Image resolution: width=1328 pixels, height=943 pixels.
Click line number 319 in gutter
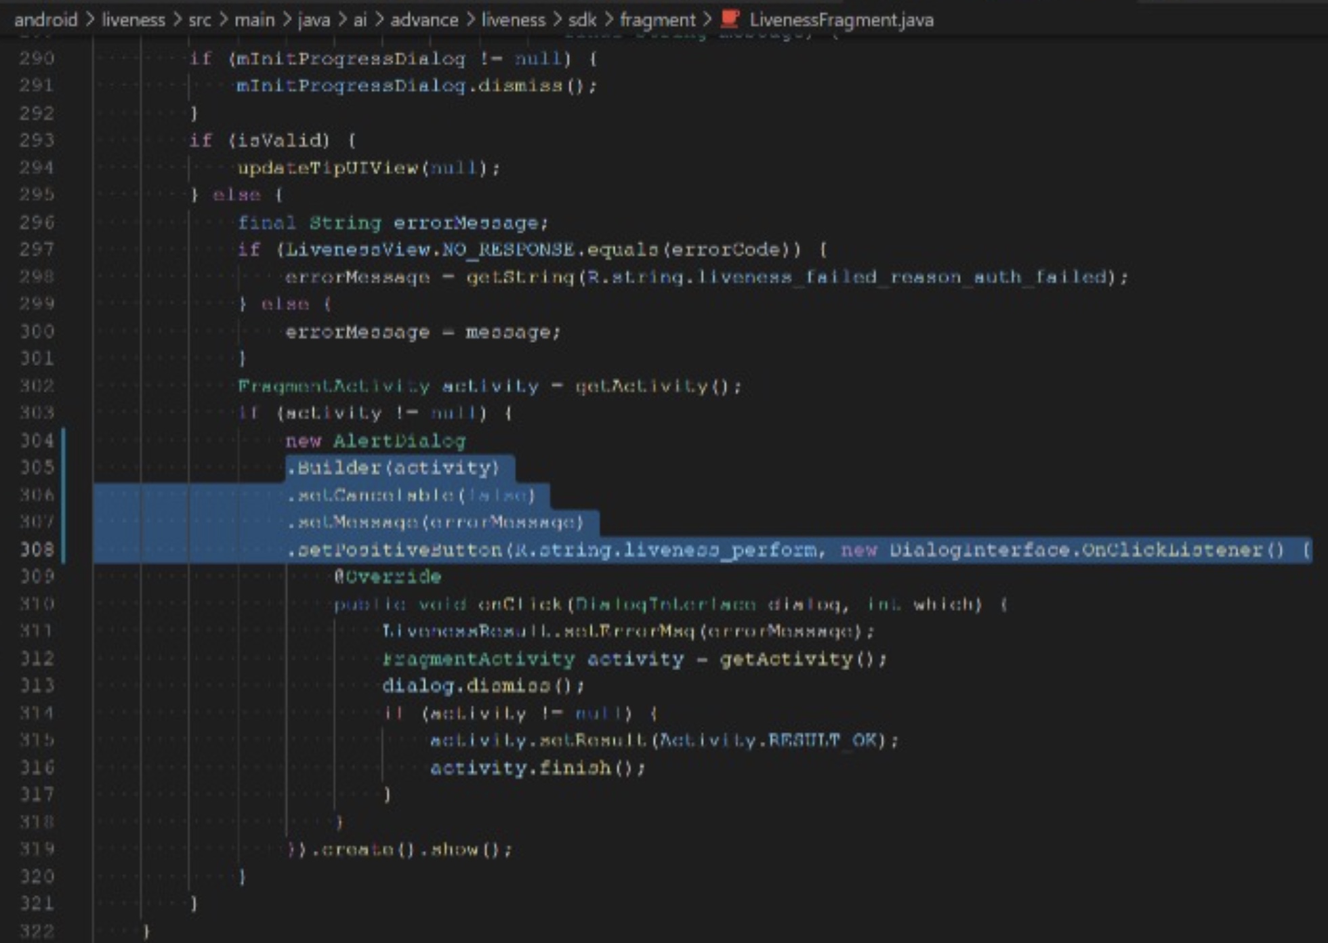(37, 850)
